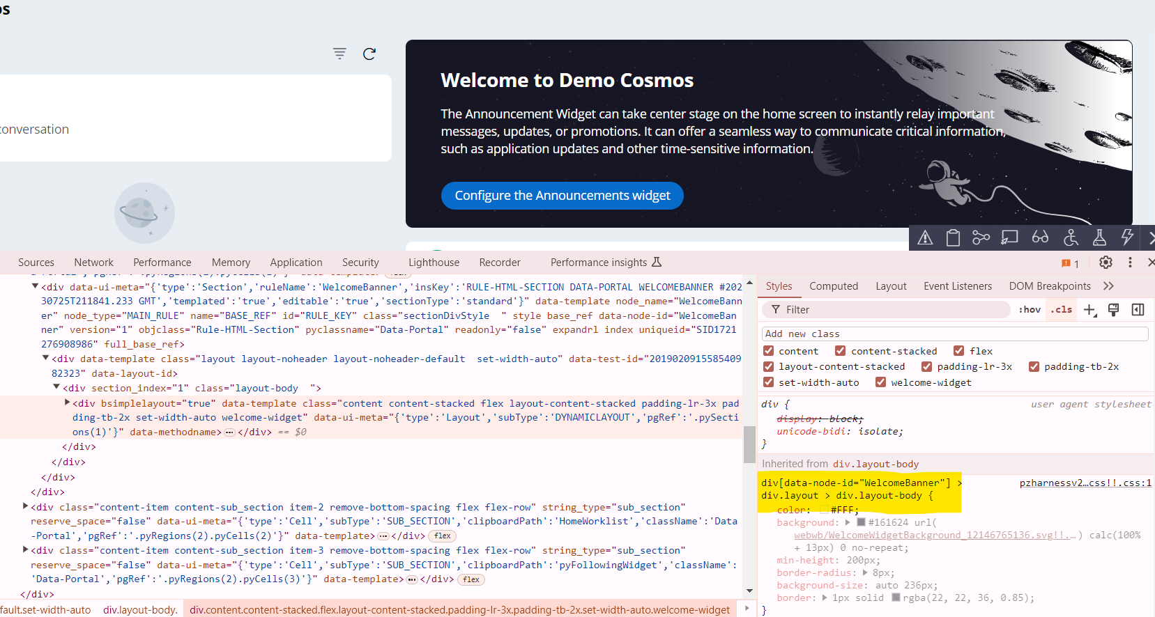The image size is (1155, 617).
Task: Expand the selected welcome-widget content div
Action: pyautogui.click(x=67, y=403)
